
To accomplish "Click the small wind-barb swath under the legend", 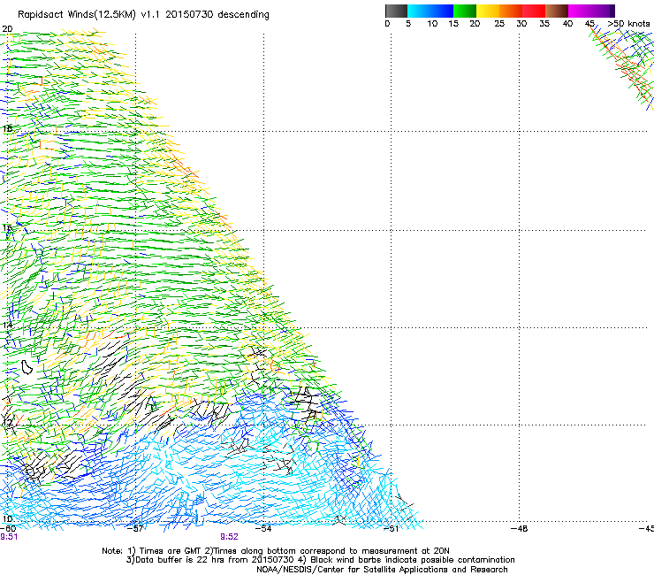I will [621, 69].
